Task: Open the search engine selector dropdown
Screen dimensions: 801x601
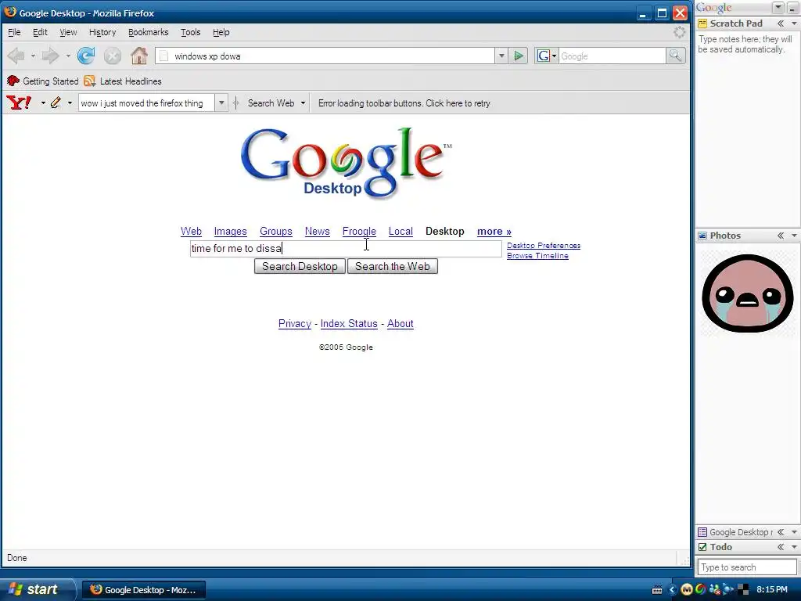Action: point(555,56)
